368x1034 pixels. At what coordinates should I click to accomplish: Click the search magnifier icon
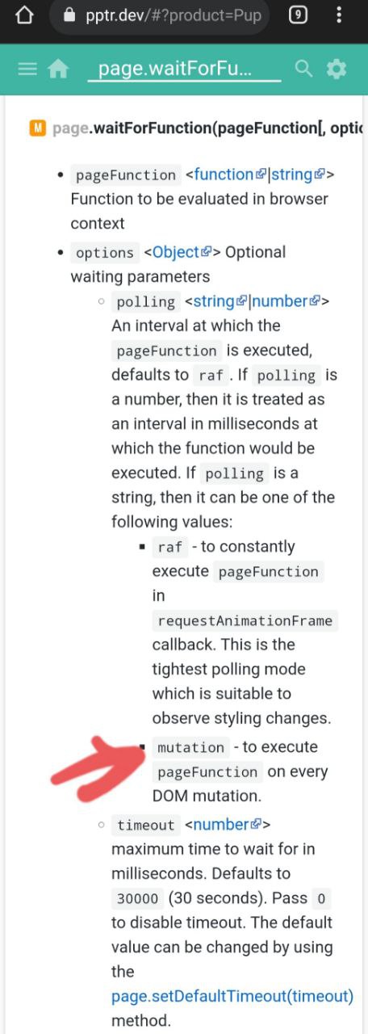(303, 69)
